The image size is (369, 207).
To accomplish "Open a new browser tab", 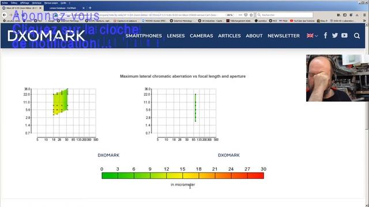I will pyautogui.click(x=90, y=8).
